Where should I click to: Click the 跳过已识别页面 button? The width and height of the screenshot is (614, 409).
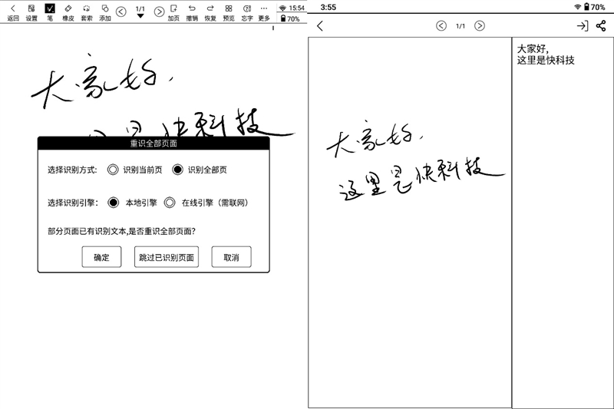coord(167,257)
